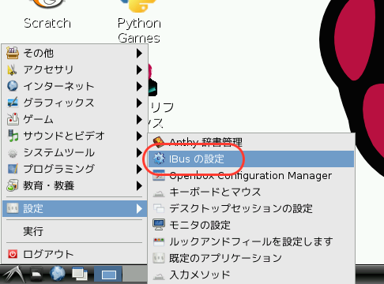
Task: Click the 設定 category icon
Action: tap(13, 208)
